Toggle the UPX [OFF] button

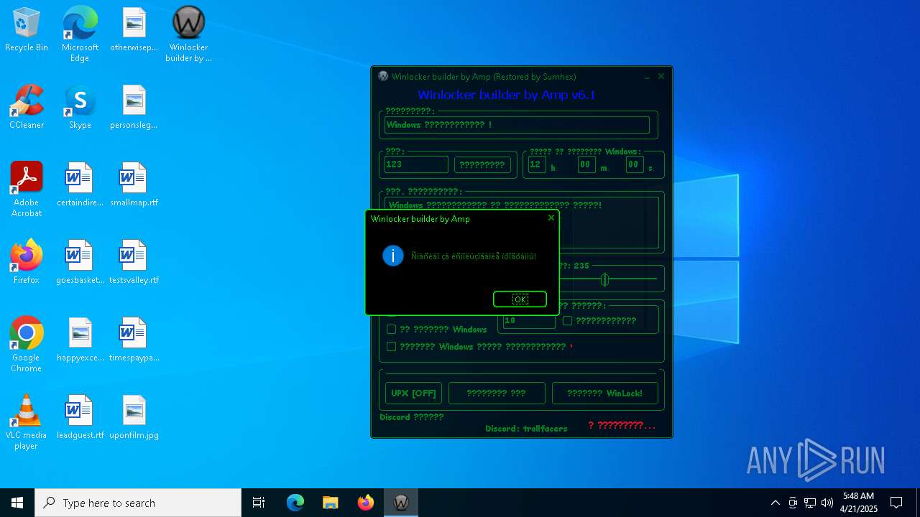413,393
